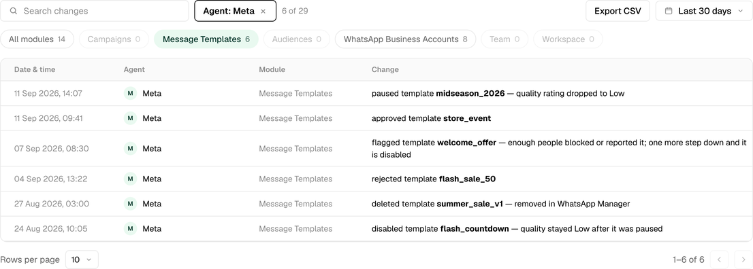
Task: Click template name flash_sale_50
Action: 467,179
